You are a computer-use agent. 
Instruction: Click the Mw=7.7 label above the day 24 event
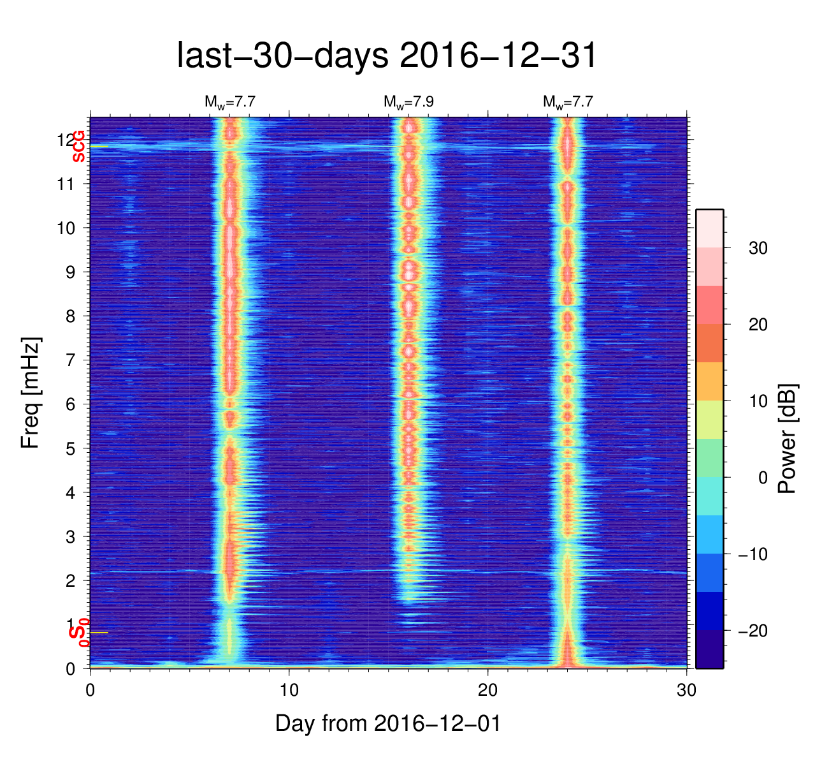click(568, 101)
